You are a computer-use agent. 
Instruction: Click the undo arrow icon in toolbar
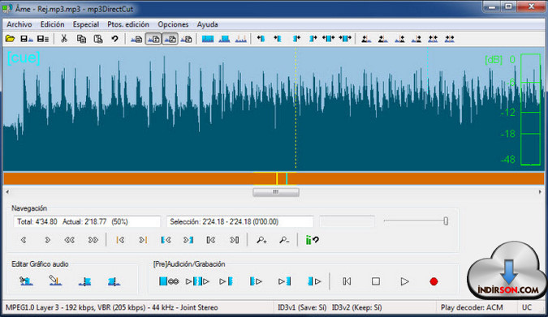[x=114, y=39]
